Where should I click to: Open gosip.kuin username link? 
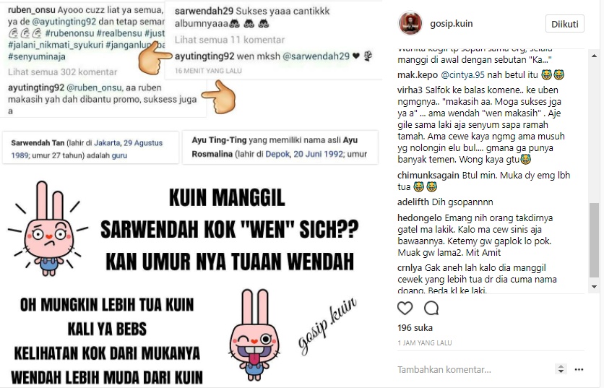(x=452, y=24)
